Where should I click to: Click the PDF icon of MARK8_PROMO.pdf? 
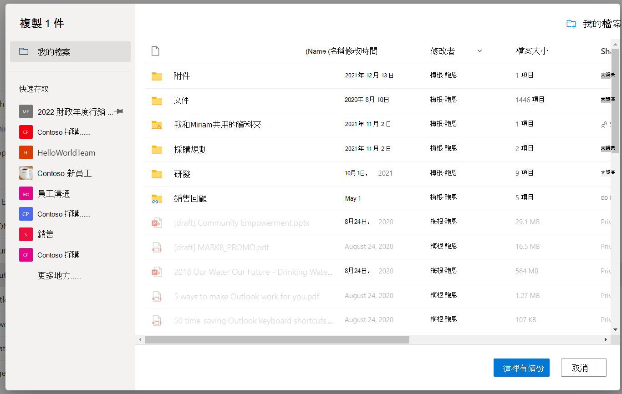(x=157, y=248)
